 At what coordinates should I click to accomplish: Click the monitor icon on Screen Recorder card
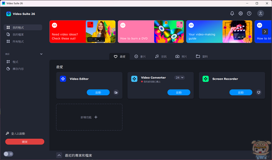click(x=258, y=93)
